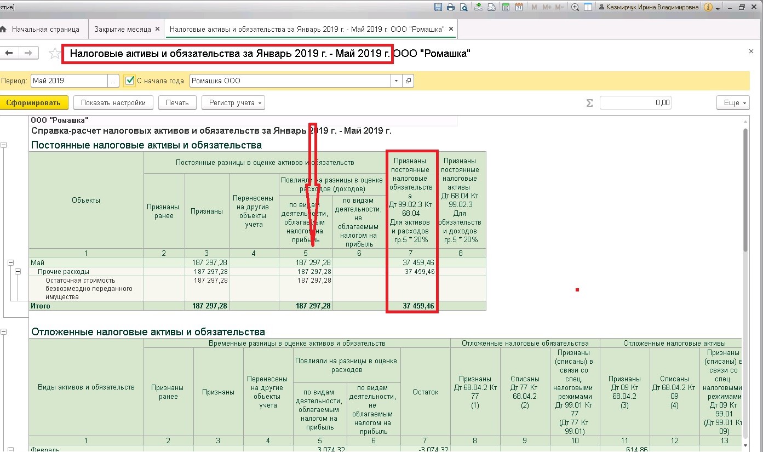The width and height of the screenshot is (763, 452).
Task: Click the back navigation arrow
Action: point(9,53)
